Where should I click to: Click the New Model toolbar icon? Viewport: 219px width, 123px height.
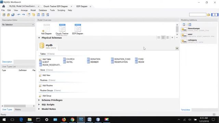[x=4, y=15]
